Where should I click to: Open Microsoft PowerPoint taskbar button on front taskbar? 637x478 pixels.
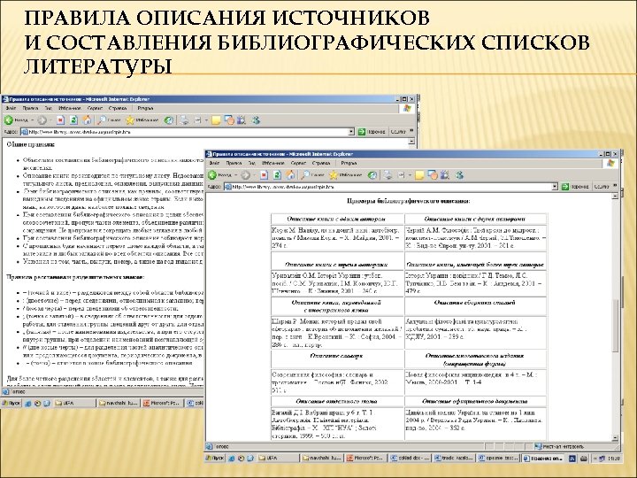click(365, 459)
